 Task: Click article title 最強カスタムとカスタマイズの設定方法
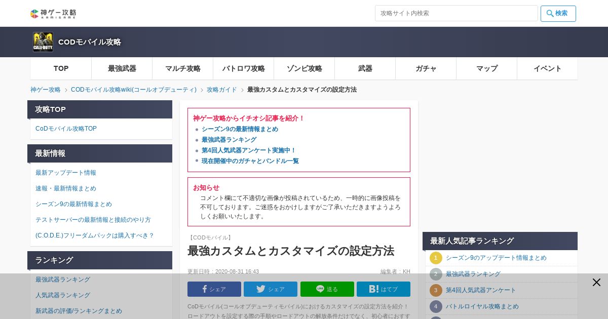[x=291, y=251]
